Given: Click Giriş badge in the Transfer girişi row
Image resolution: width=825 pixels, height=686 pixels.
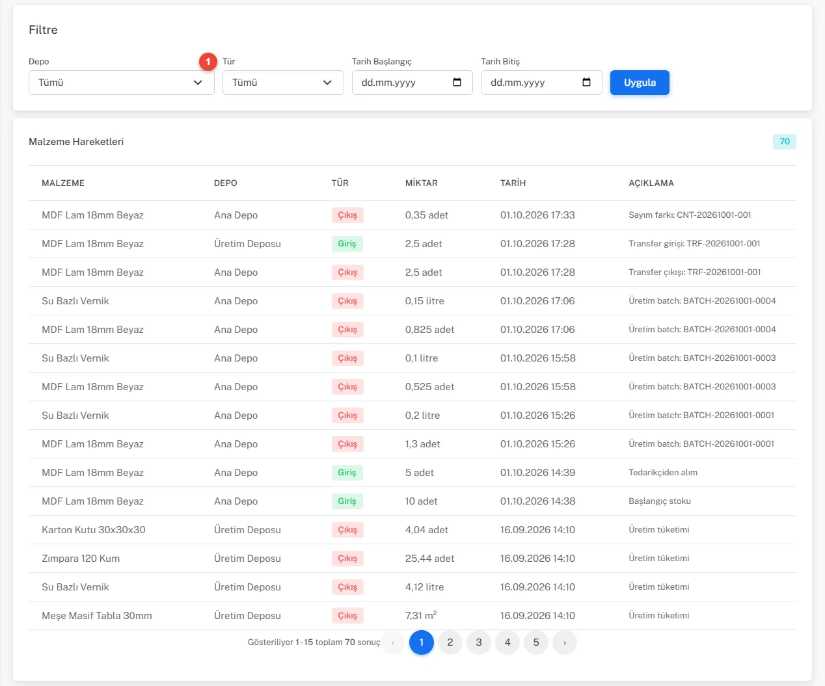Looking at the screenshot, I should 347,244.
